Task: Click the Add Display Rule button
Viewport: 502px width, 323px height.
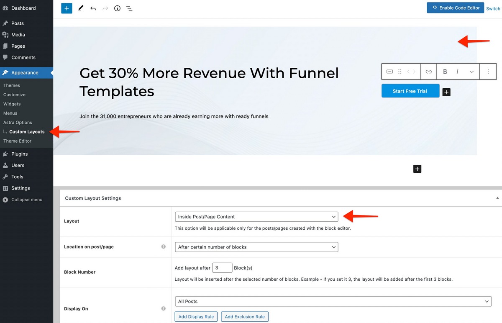Action: (196, 317)
